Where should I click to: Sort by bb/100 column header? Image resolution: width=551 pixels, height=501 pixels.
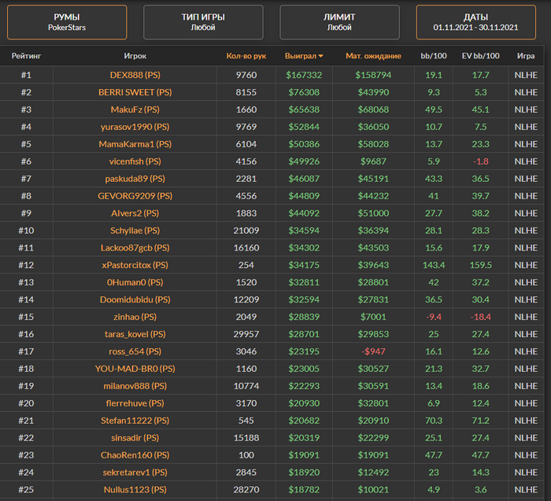click(433, 56)
